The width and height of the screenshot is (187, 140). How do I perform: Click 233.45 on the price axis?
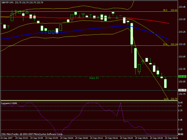click(x=182, y=7)
